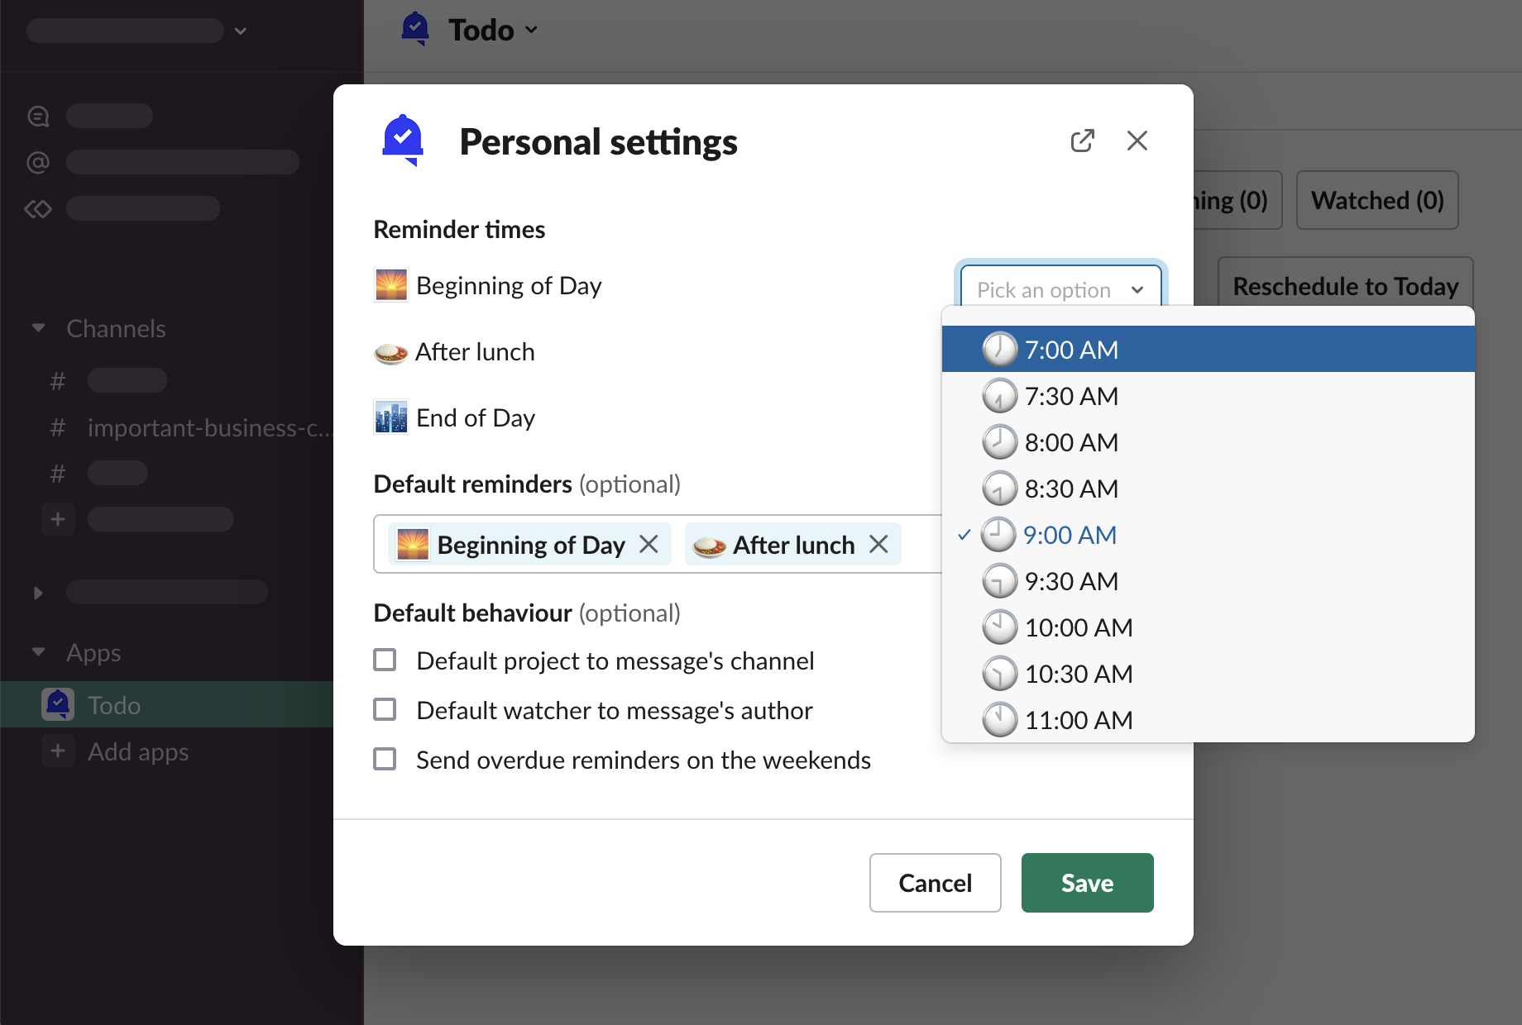Toggle Send overdue reminders on the weekends
Screen dimensions: 1522x1025
point(385,760)
